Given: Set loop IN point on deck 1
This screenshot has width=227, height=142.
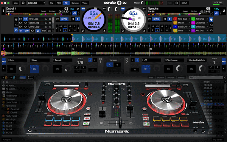Looking at the screenshot, I should 21,31.
